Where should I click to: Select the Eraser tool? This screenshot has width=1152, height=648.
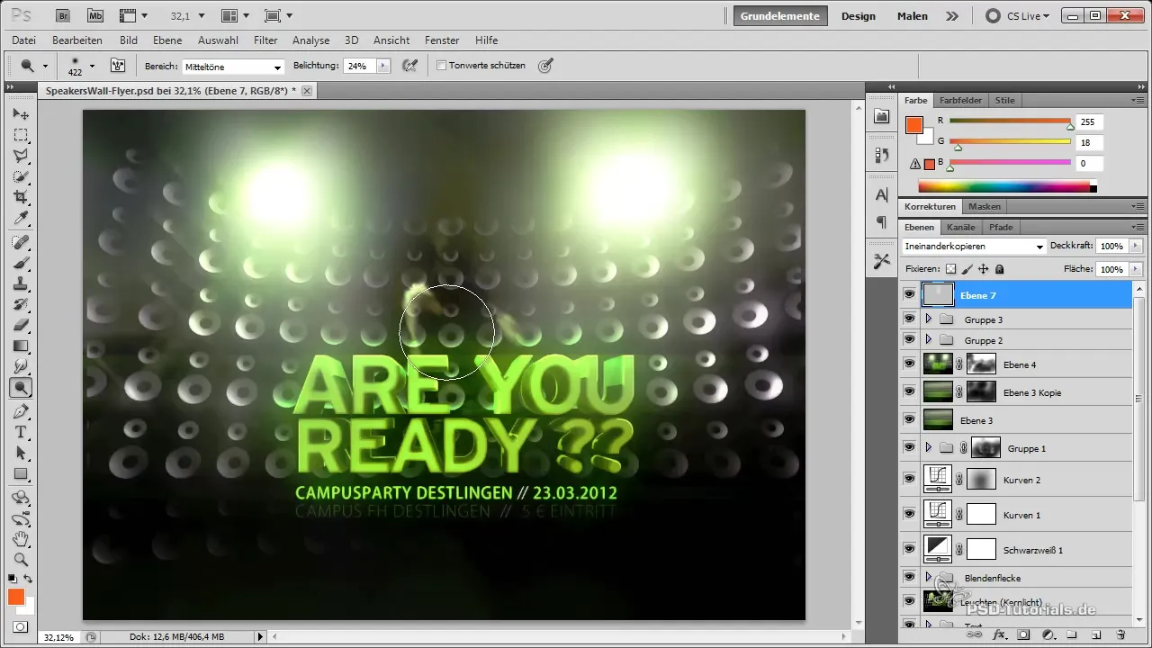pyautogui.click(x=20, y=325)
